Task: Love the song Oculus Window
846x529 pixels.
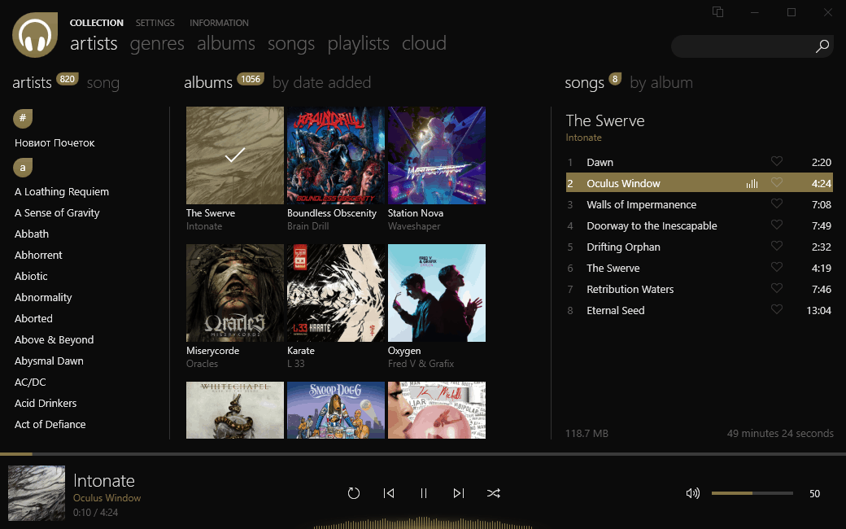Action: (776, 182)
